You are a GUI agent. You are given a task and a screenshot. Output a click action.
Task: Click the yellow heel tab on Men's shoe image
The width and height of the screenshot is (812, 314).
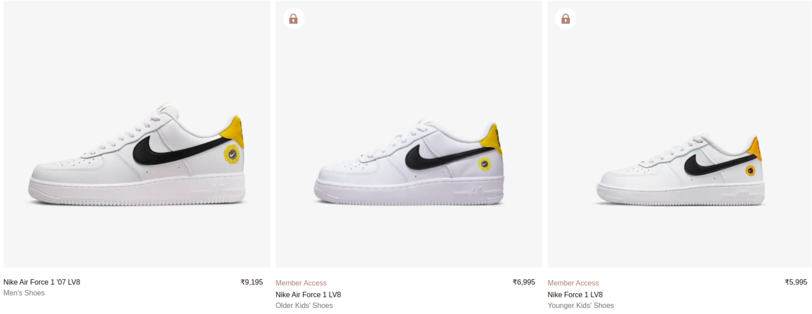[x=235, y=131]
